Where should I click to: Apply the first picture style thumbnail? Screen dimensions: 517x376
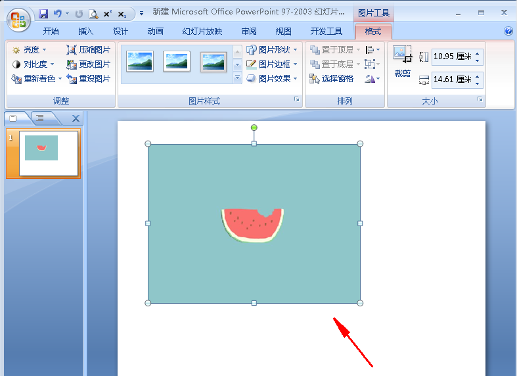[x=140, y=61]
